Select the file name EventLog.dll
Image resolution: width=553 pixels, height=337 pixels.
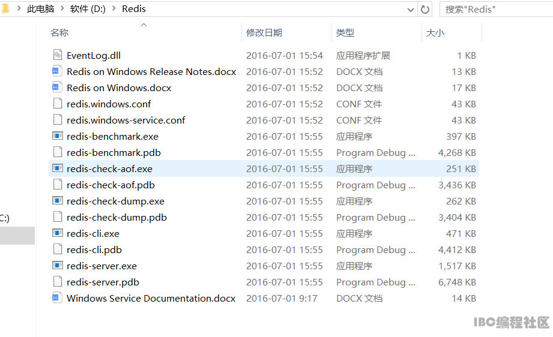(94, 55)
